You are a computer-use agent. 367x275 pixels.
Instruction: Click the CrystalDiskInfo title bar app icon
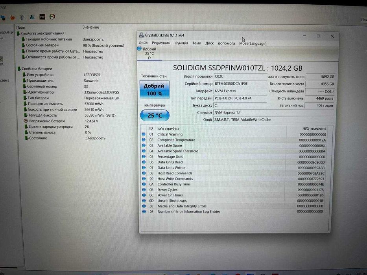click(141, 35)
